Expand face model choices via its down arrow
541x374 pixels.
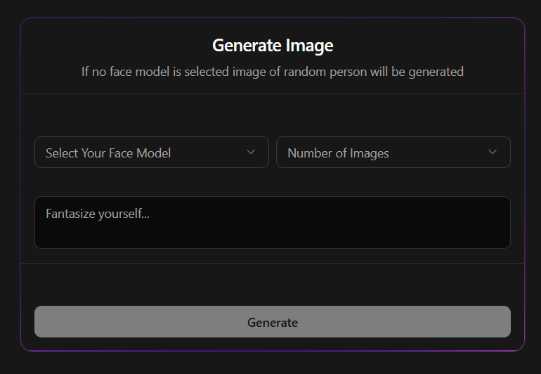(251, 153)
